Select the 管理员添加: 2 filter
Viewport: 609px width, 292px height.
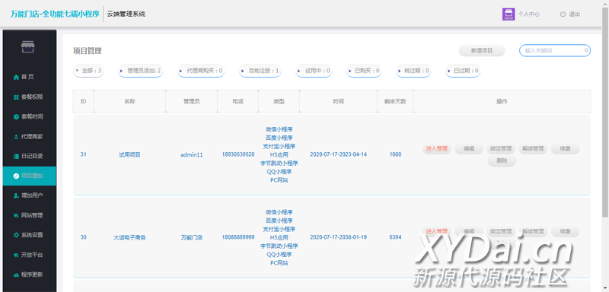[x=141, y=71]
